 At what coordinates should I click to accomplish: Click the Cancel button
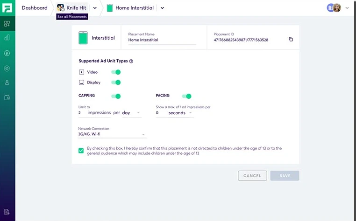tap(252, 176)
